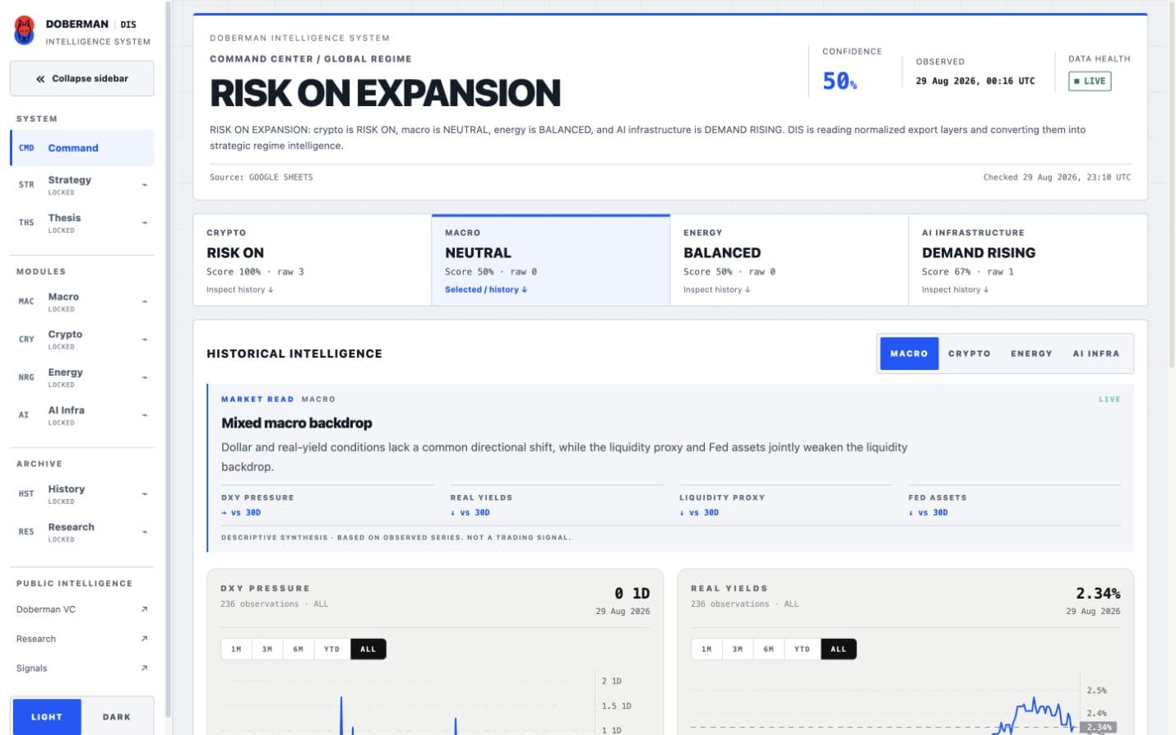
Task: Set DXY Pressure chart range to 6M
Action: point(299,649)
